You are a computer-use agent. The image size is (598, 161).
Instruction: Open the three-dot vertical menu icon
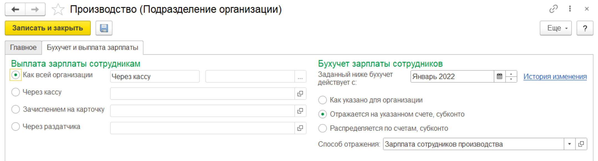tap(570, 9)
